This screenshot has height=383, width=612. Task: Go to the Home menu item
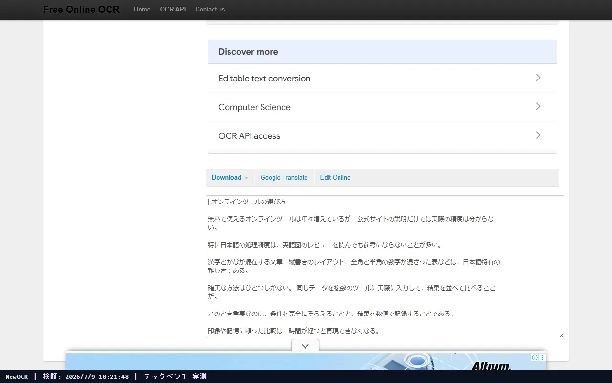click(x=142, y=9)
